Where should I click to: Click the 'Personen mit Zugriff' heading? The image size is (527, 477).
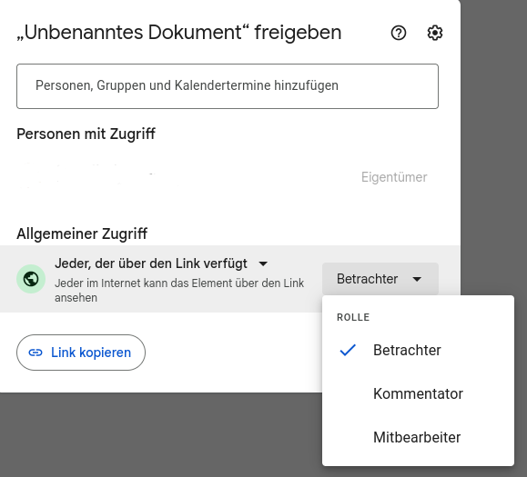[x=86, y=134]
